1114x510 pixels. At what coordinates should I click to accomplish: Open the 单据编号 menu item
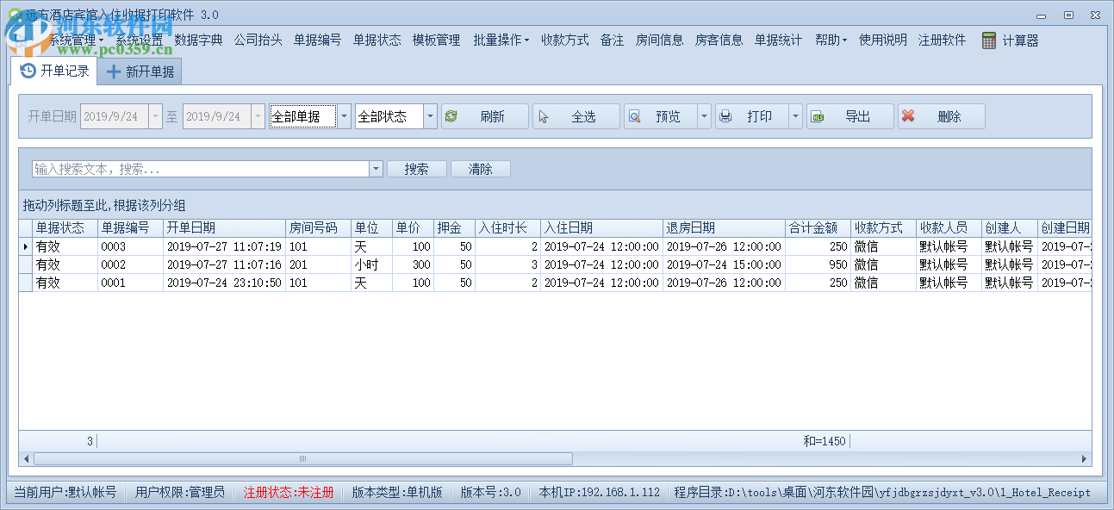click(x=317, y=40)
